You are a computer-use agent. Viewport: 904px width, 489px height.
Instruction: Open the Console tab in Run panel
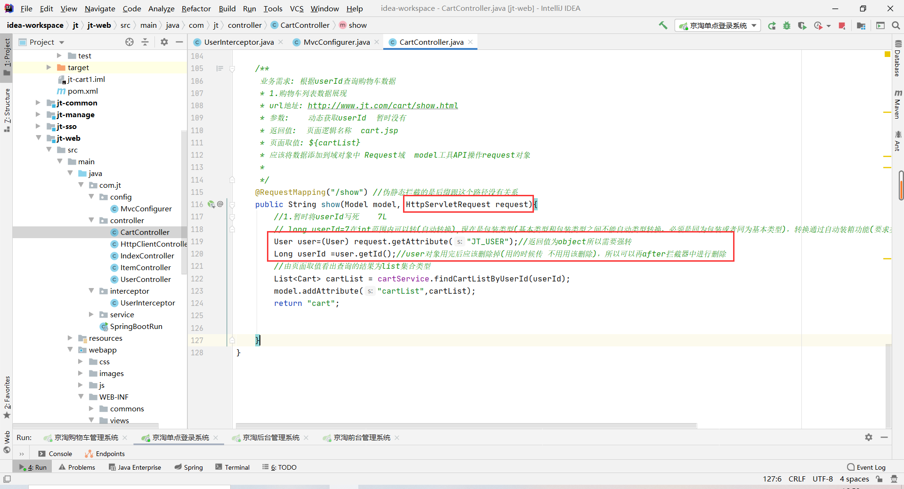(56, 454)
